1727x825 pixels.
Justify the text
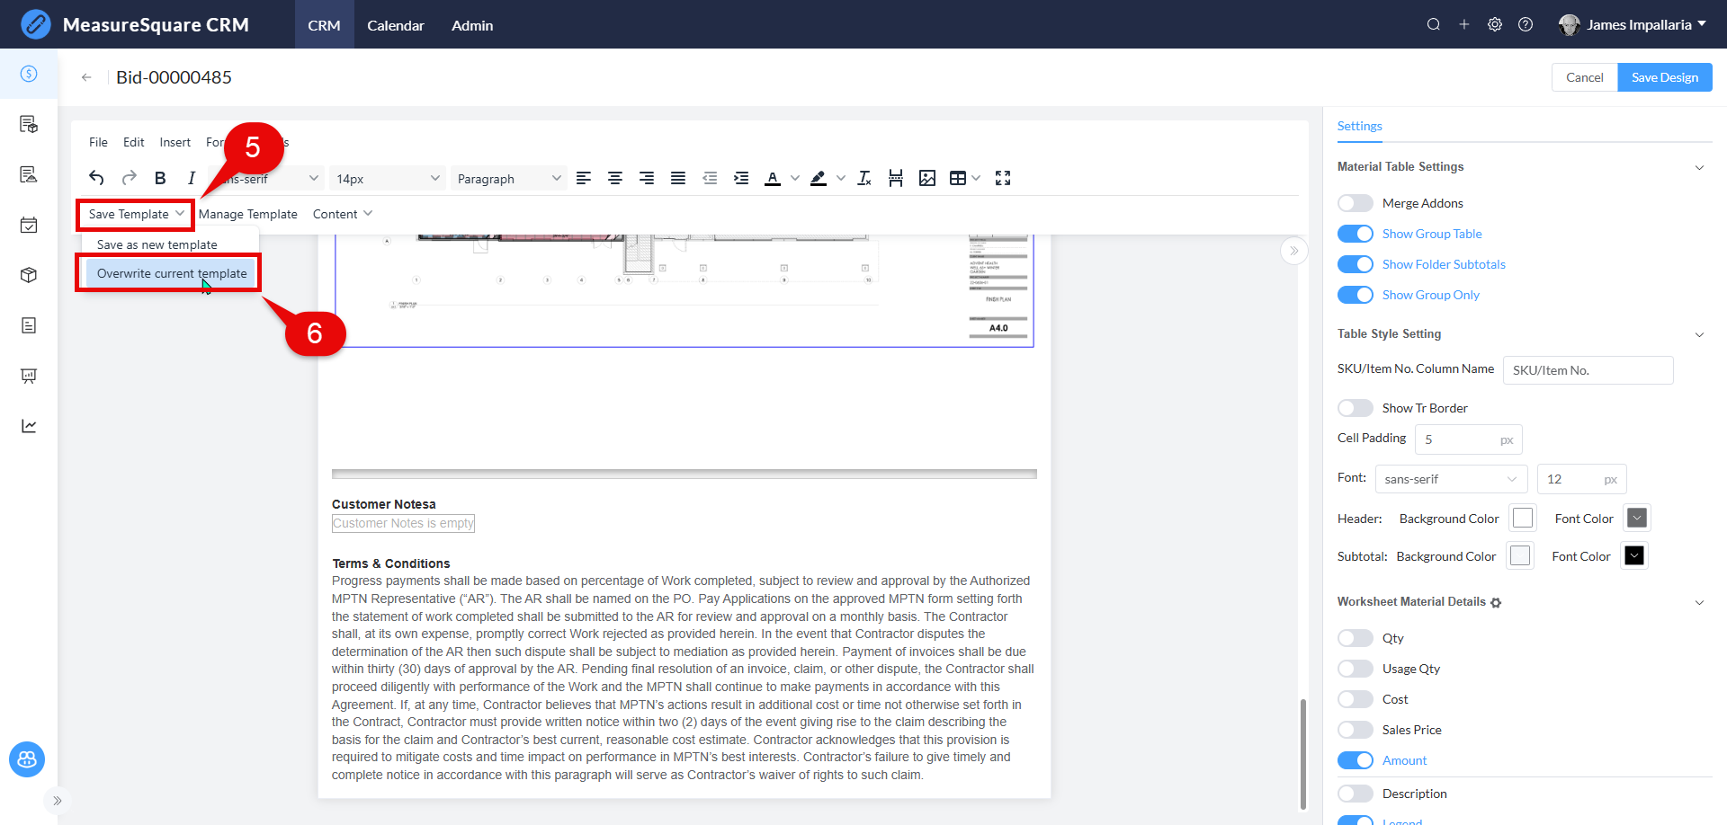tap(678, 178)
